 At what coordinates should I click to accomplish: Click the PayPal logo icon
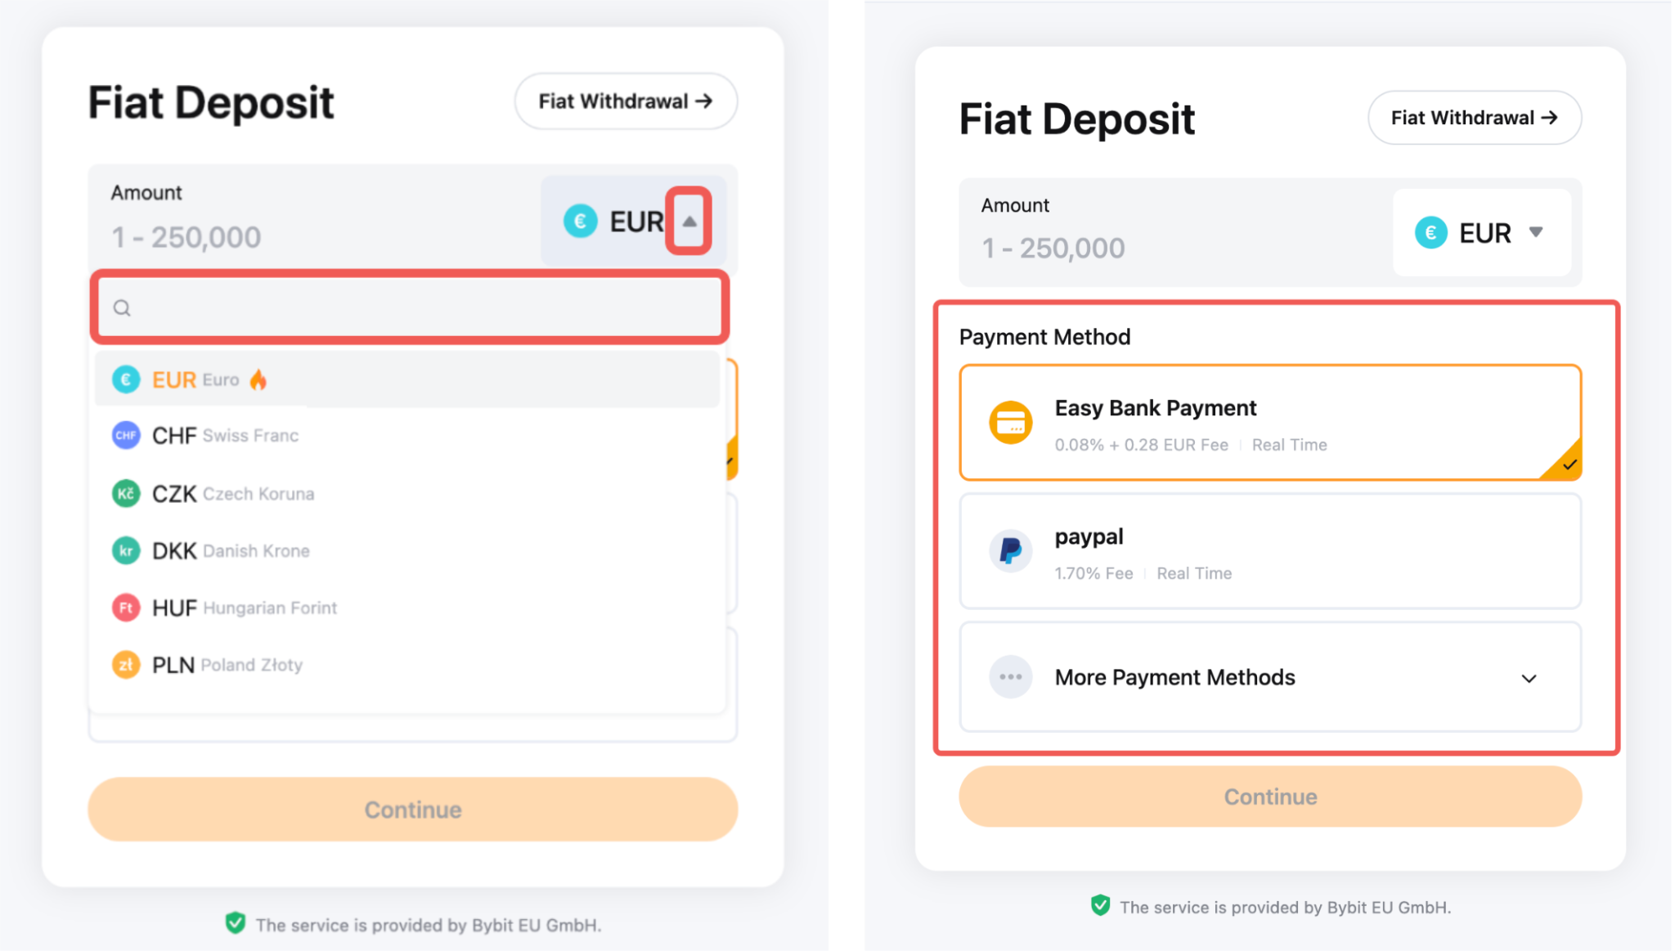click(x=1011, y=550)
